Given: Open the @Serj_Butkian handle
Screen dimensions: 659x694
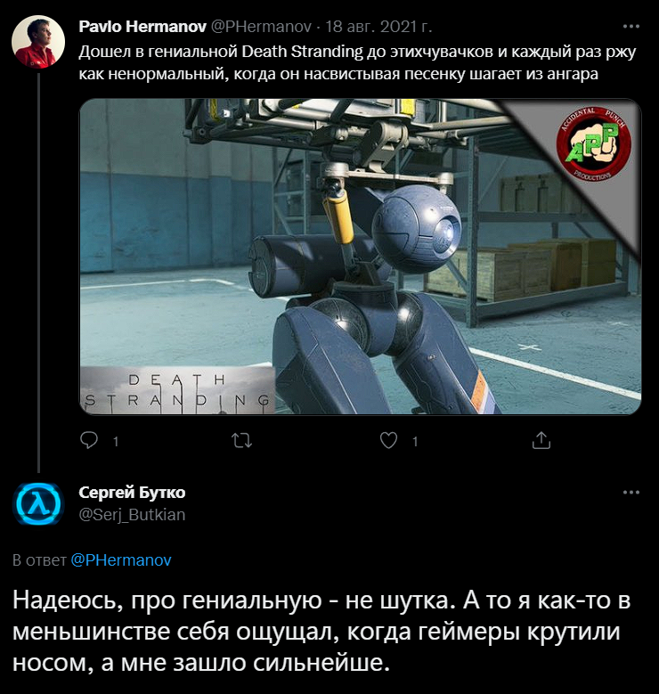Looking at the screenshot, I should pyautogui.click(x=132, y=514).
